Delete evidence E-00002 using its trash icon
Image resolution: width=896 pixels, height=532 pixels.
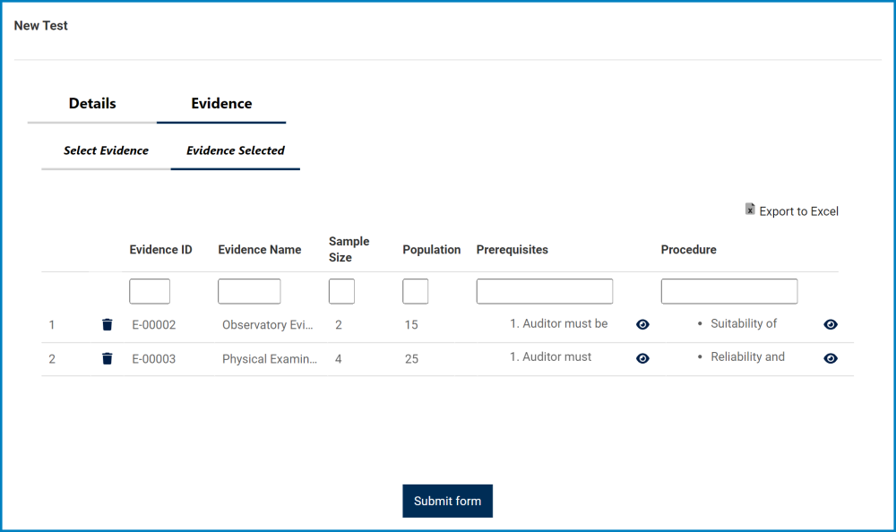click(107, 324)
